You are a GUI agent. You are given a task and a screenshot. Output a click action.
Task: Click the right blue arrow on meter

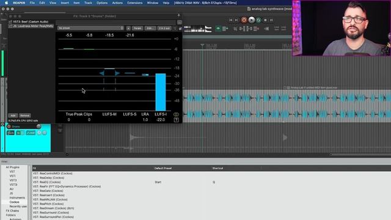tap(117, 73)
